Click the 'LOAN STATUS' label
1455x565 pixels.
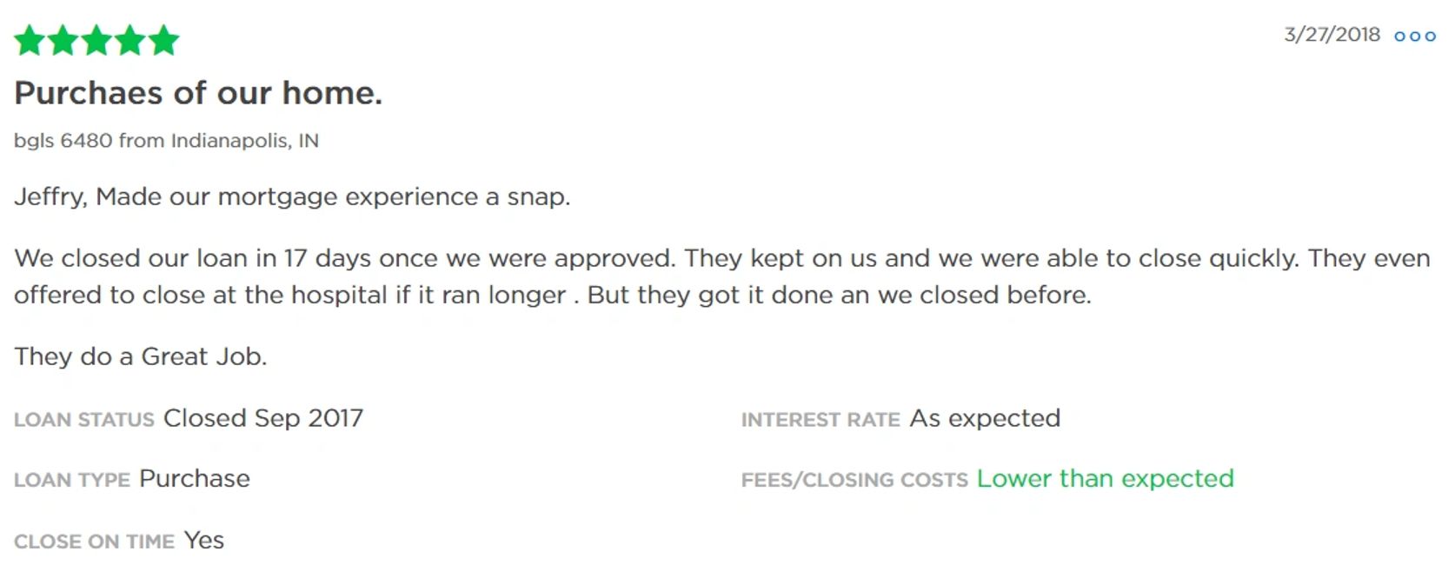pyautogui.click(x=84, y=420)
